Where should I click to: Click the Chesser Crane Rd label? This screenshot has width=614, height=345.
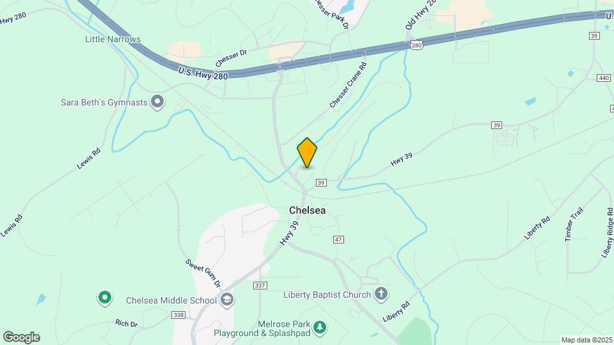pyautogui.click(x=348, y=85)
